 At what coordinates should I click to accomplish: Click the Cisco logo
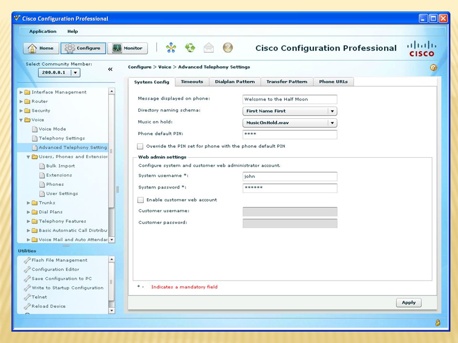(421, 49)
